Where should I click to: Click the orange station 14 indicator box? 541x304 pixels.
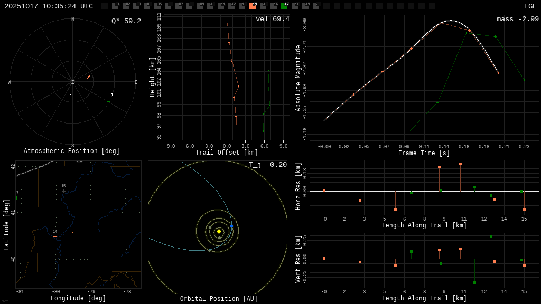(x=253, y=6)
